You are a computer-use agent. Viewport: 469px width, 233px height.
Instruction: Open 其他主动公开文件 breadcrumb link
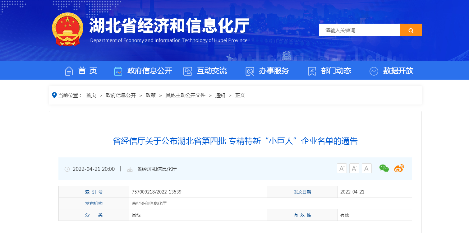[x=185, y=96]
